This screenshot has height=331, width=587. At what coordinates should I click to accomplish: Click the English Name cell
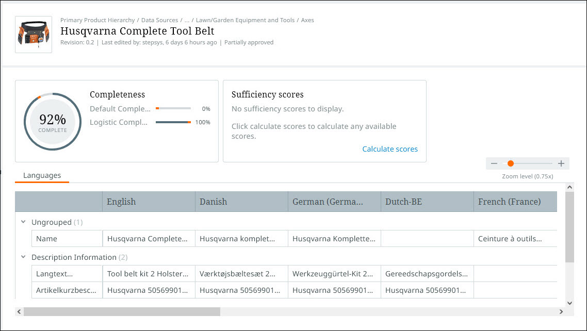149,239
